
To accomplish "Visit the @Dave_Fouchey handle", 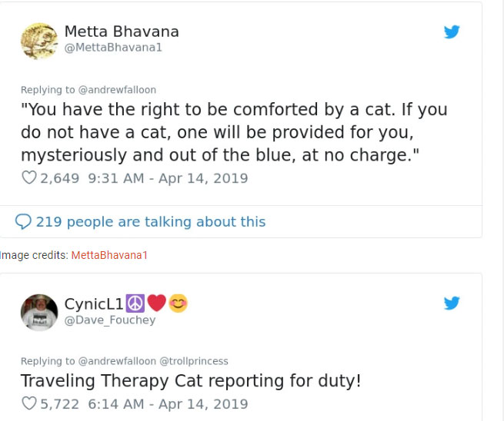I will pos(109,320).
